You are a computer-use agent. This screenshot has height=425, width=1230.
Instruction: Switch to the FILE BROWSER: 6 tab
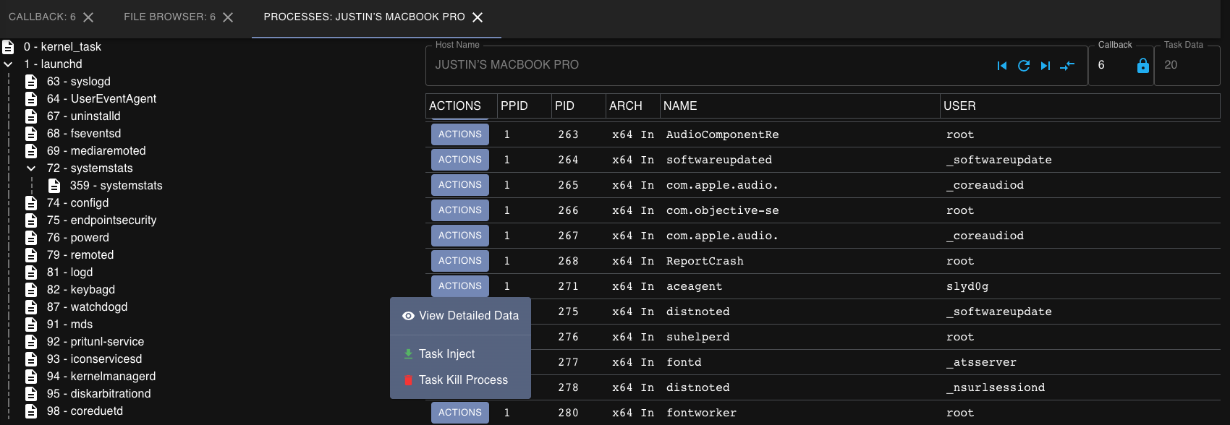[x=169, y=17]
